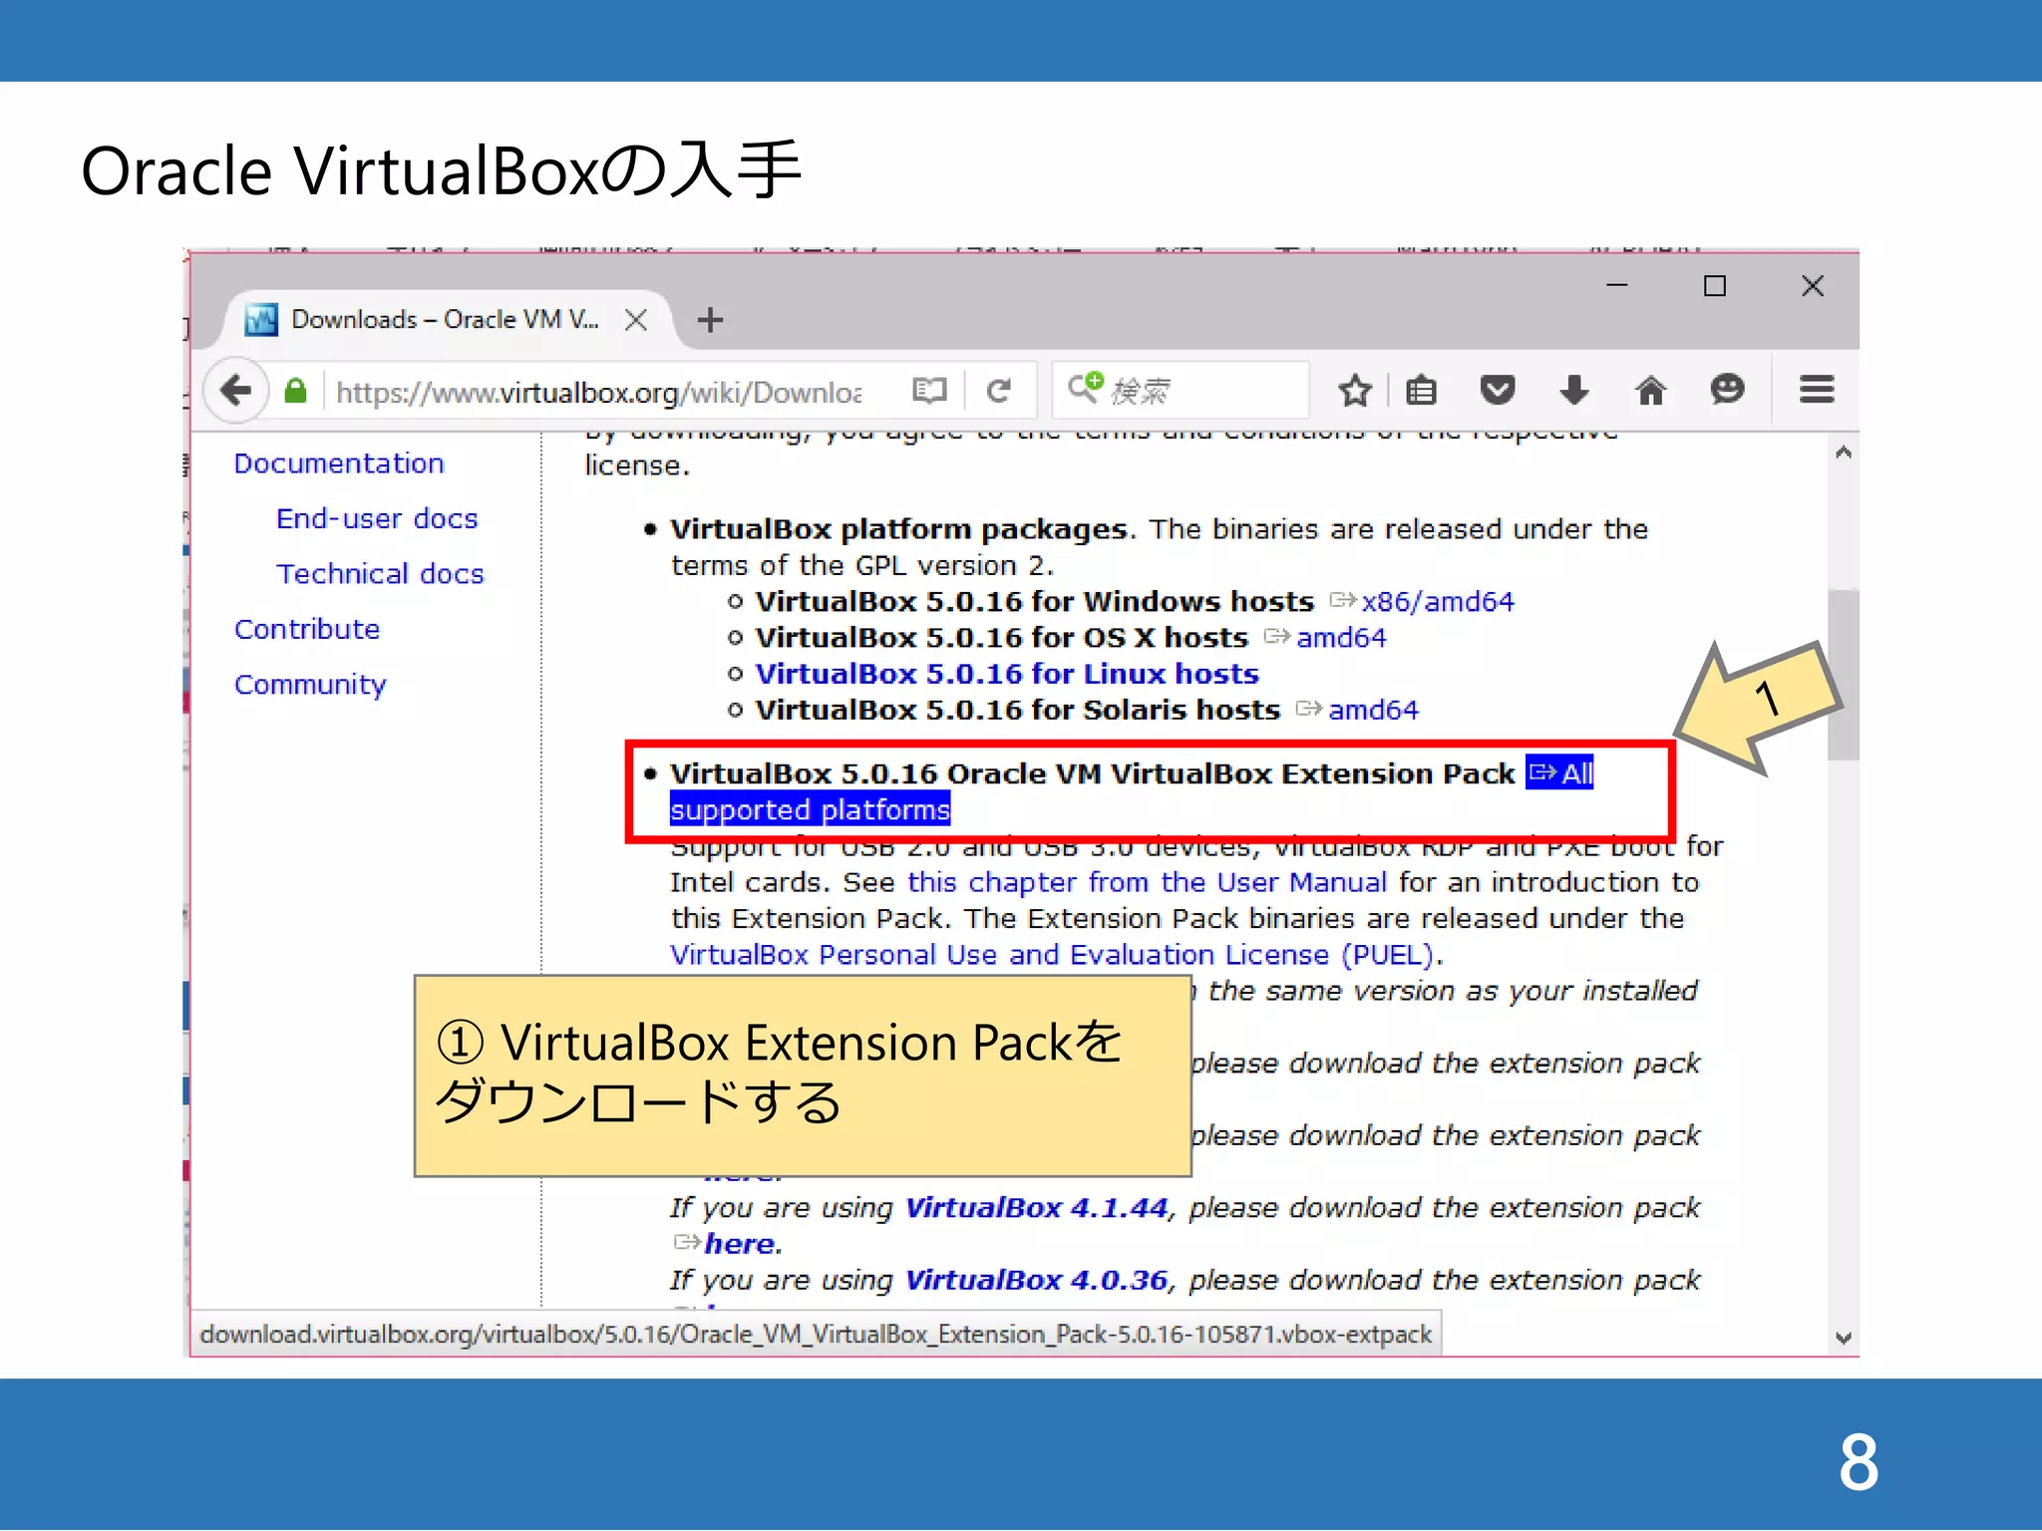Viewport: 2042px width, 1531px height.
Task: Close the Downloads – Oracle VM tab
Action: pos(635,320)
